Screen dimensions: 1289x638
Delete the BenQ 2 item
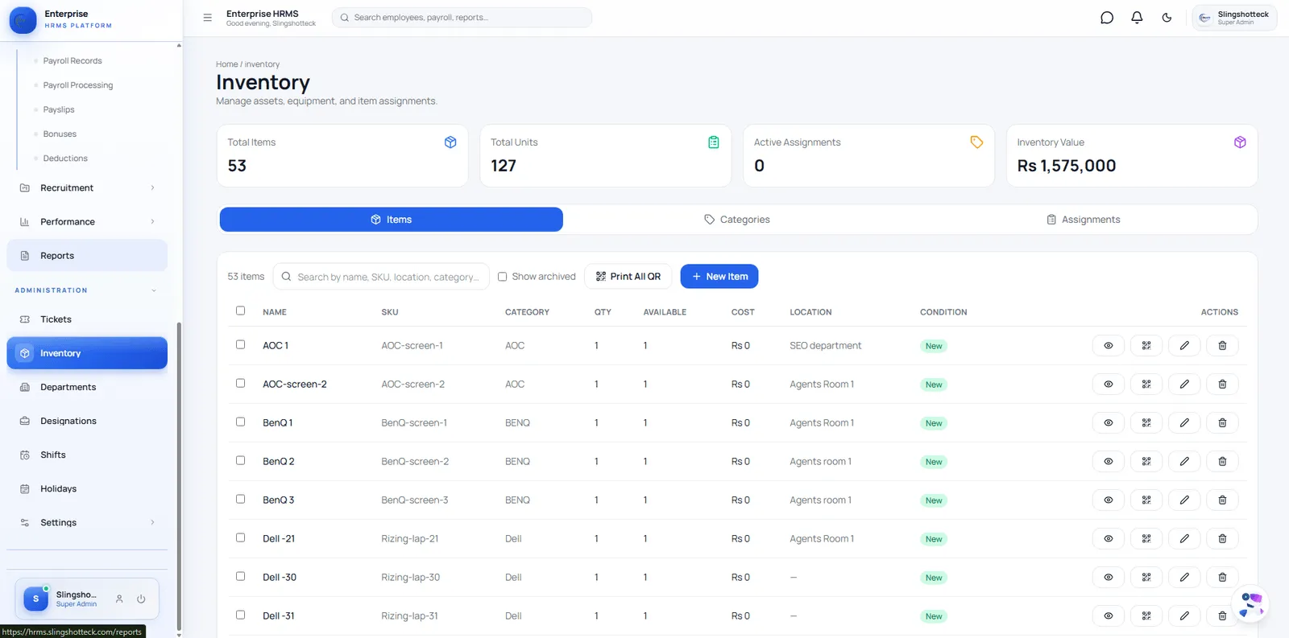point(1222,462)
